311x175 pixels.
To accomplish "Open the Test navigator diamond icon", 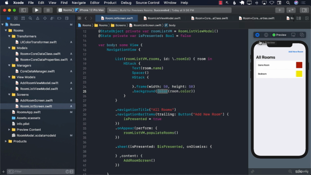I will 45,18.
